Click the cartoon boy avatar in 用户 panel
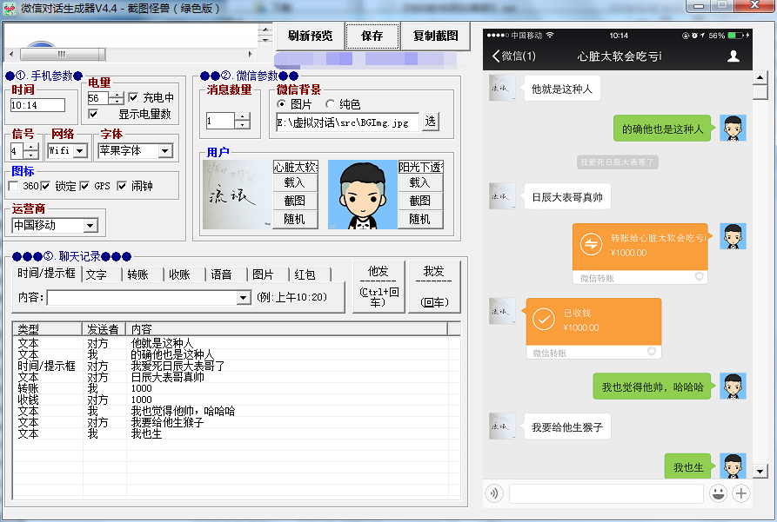The height and width of the screenshot is (522, 777). pyautogui.click(x=363, y=195)
